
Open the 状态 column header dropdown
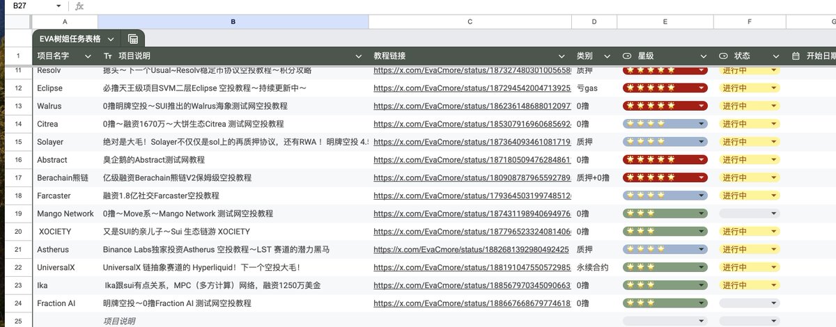pyautogui.click(x=775, y=56)
